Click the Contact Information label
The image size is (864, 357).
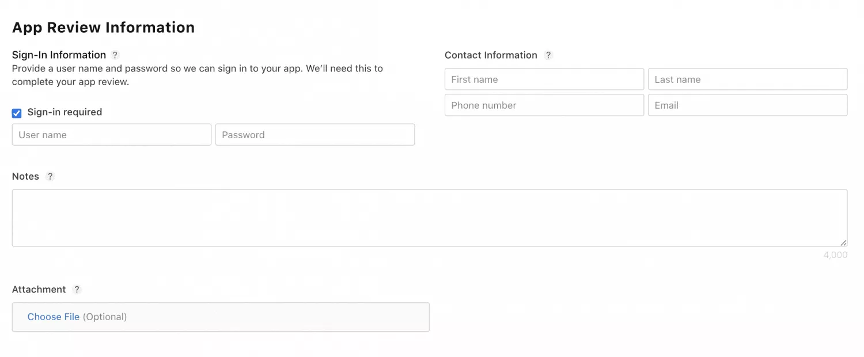(x=491, y=55)
